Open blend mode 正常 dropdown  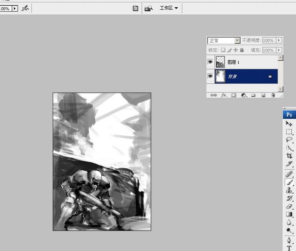tap(224, 40)
